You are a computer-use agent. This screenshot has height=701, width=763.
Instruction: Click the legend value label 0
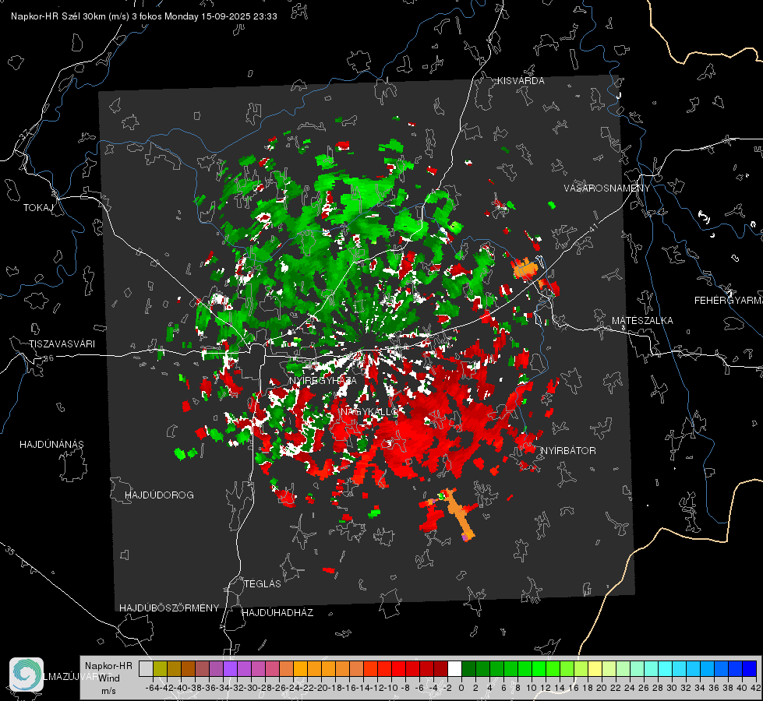tap(461, 688)
